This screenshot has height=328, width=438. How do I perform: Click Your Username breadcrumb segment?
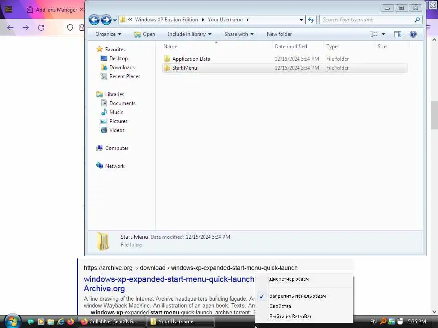225,20
